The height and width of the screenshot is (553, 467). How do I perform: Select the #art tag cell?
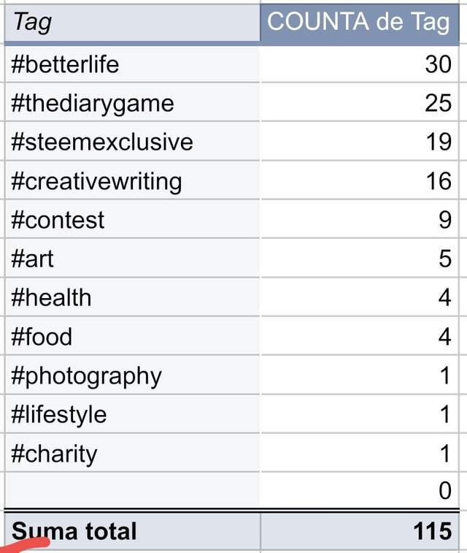tap(132, 258)
